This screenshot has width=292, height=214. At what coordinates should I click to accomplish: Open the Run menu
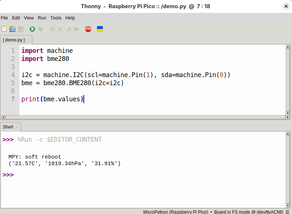pyautogui.click(x=42, y=18)
